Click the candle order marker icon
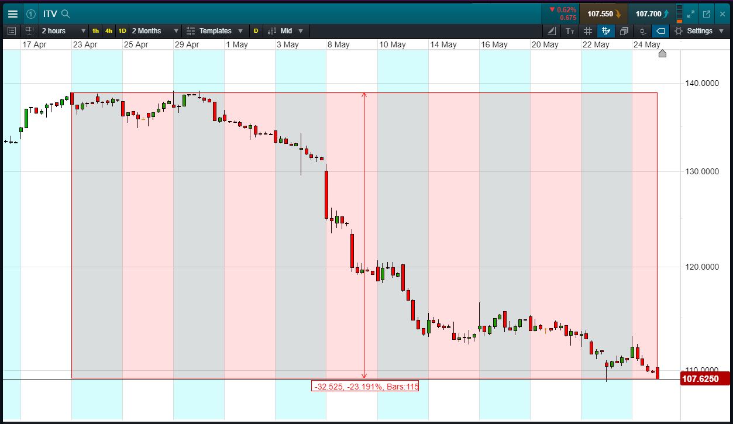733x424 pixels. pos(642,31)
